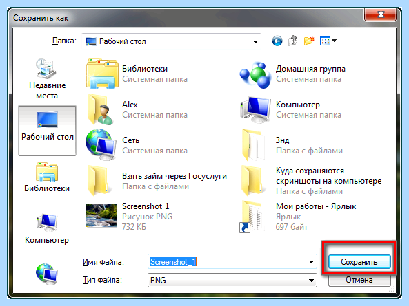Select Компьютер in the left sidebar
This screenshot has width=409, height=306.
coord(47,229)
